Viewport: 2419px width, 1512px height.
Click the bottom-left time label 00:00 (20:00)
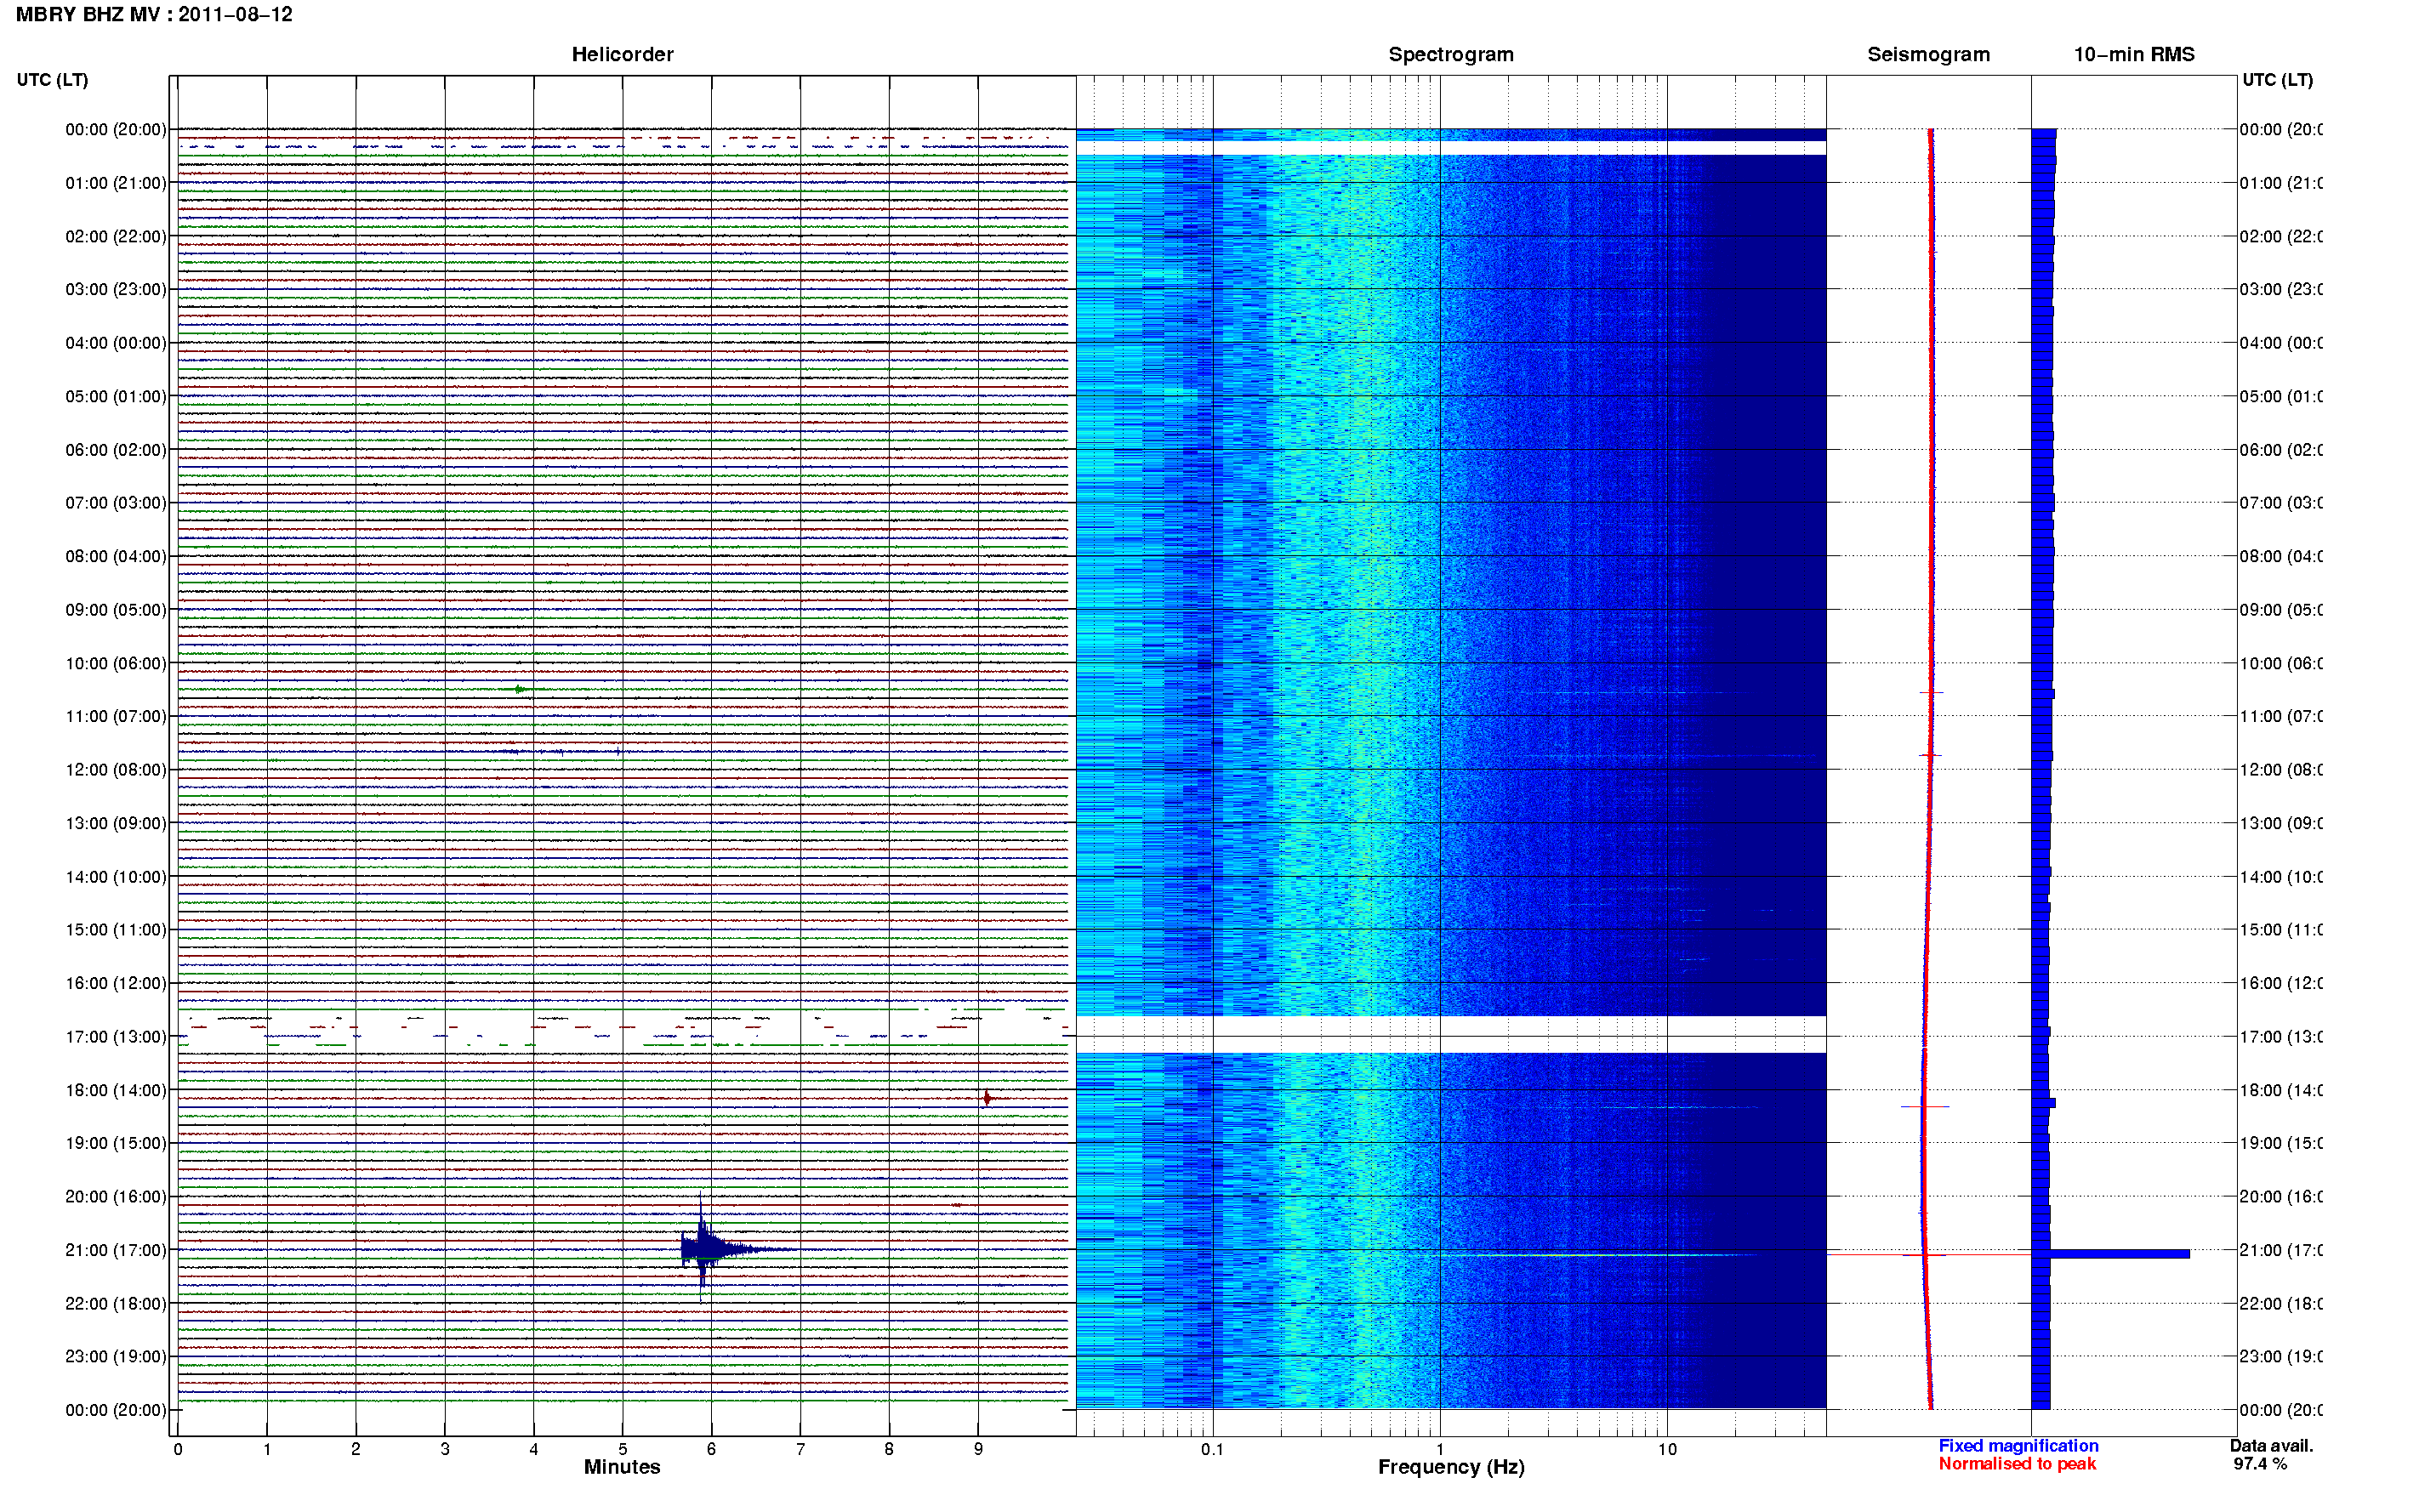(116, 1411)
